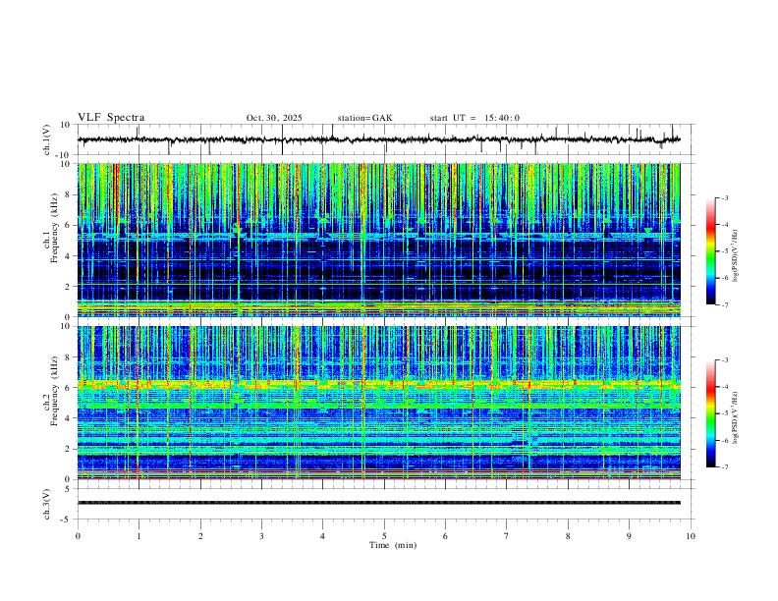Click the "8" kHz tick on ch.1 spectrogram
This screenshot has height=601, width=778.
(69, 194)
